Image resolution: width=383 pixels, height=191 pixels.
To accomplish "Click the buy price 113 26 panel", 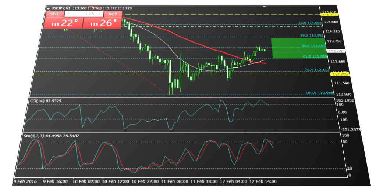I will point(102,23).
